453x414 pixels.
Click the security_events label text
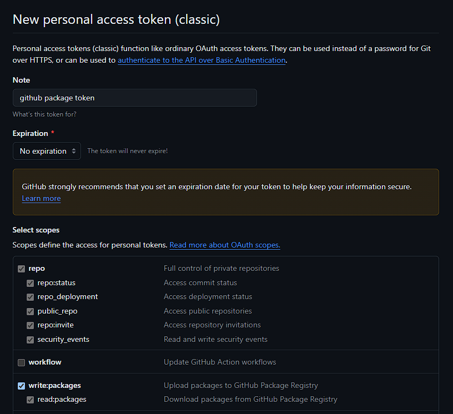(63, 340)
